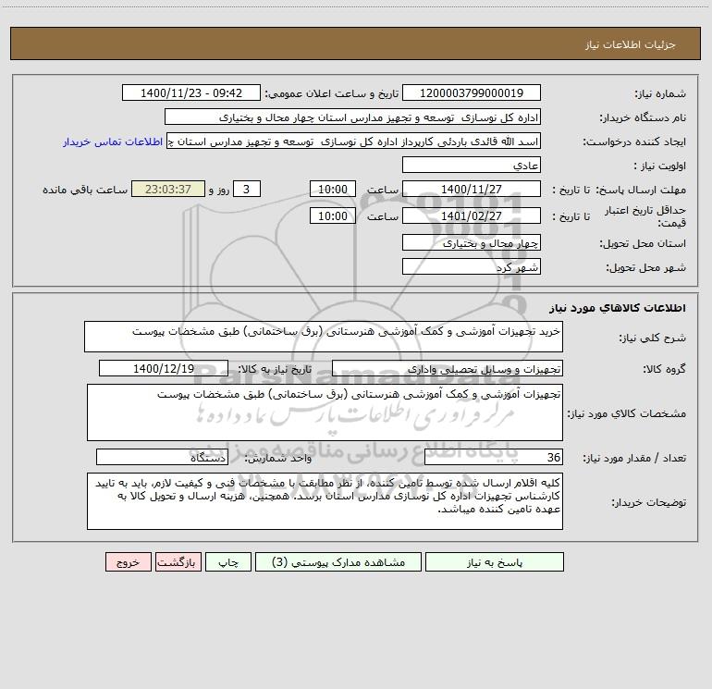Click the buyer notes text area
712x689 pixels.
(325, 501)
